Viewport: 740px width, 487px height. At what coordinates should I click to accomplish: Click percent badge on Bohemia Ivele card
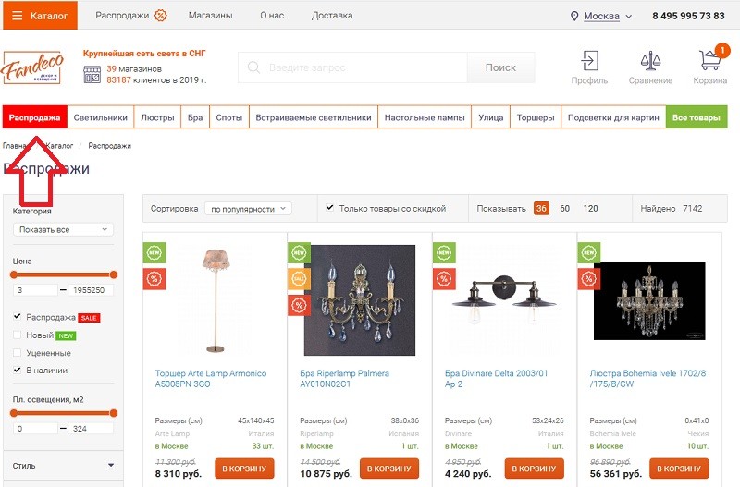[x=589, y=279]
